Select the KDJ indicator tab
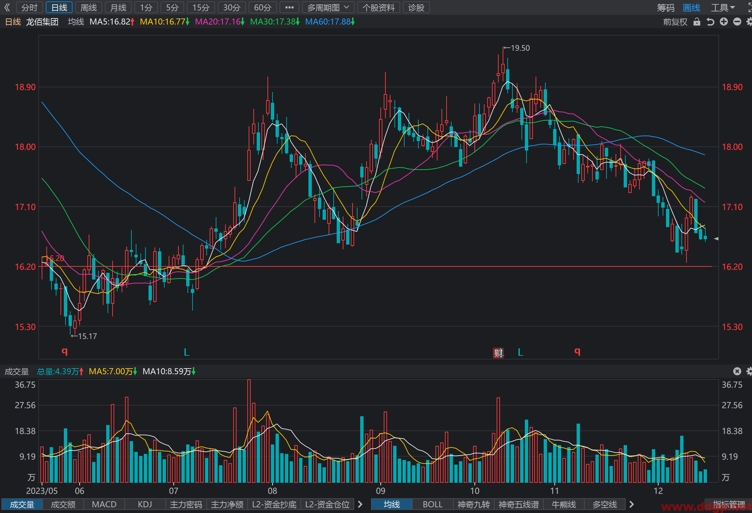This screenshot has height=513, width=752. [x=145, y=504]
